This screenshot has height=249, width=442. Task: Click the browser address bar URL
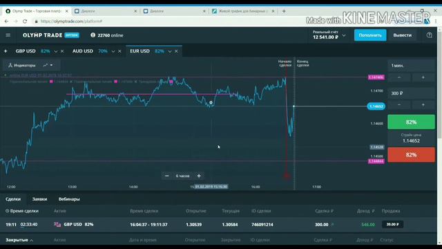click(71, 21)
